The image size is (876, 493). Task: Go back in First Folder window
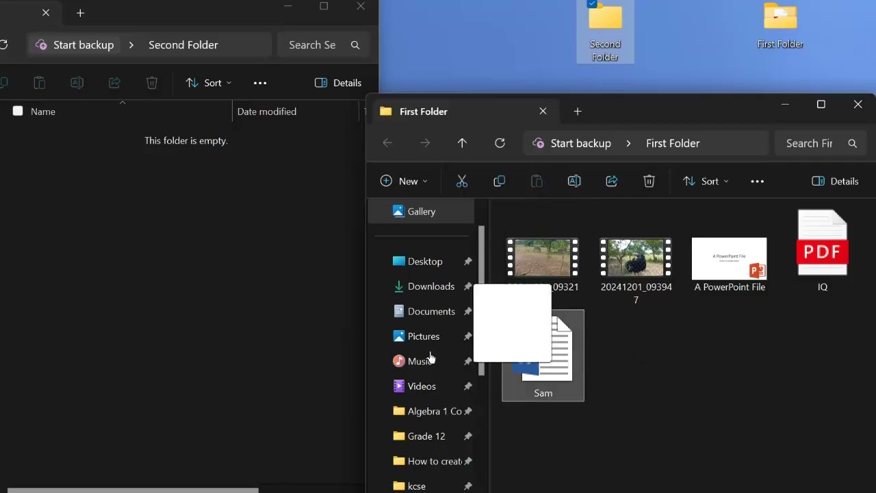point(387,143)
